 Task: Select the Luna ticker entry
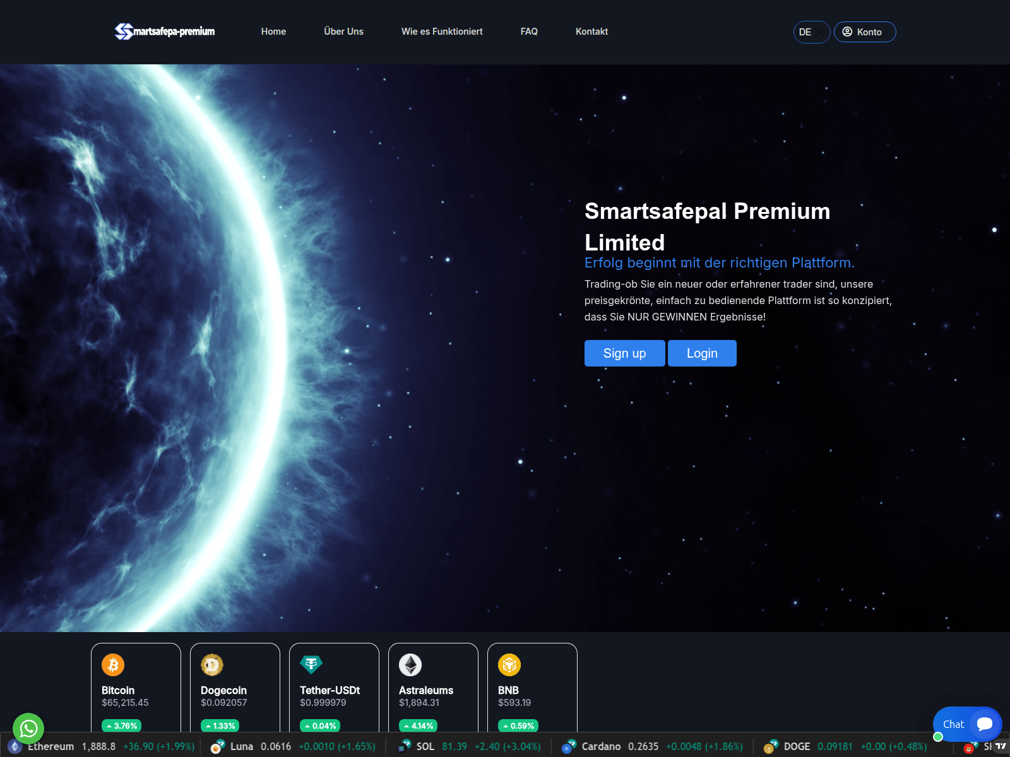[x=241, y=746]
